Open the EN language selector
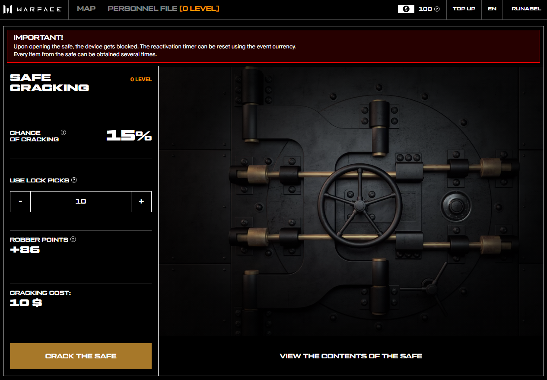The width and height of the screenshot is (547, 380). [492, 9]
